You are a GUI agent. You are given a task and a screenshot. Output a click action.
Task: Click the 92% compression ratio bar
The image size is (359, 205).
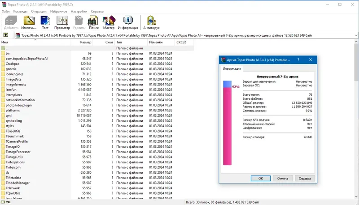tap(228, 123)
